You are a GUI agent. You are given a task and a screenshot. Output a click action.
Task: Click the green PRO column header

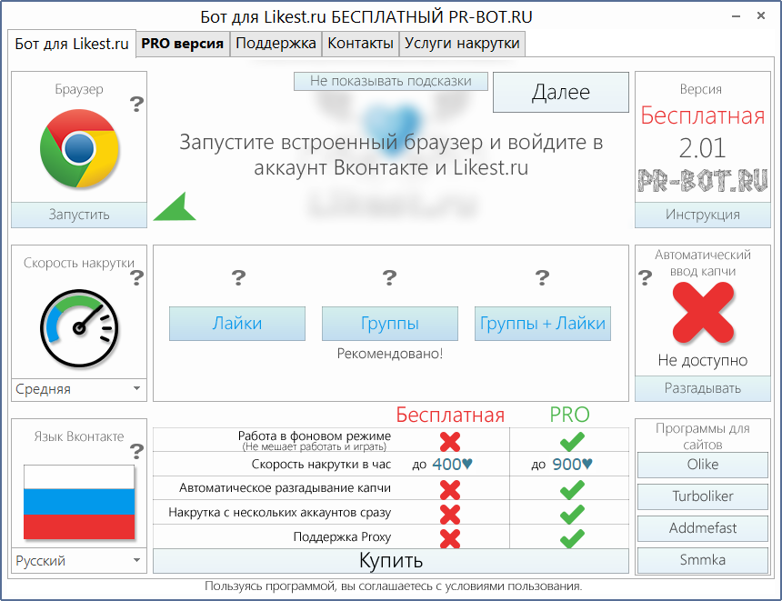click(569, 415)
